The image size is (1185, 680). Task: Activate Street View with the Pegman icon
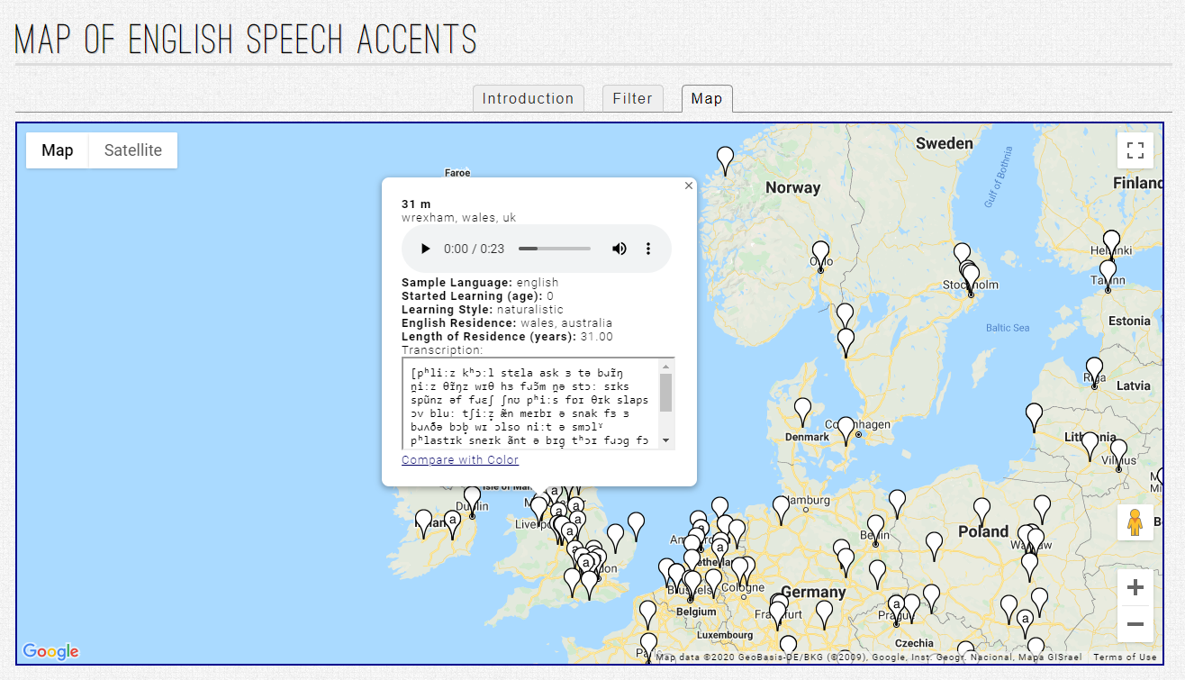click(1135, 522)
